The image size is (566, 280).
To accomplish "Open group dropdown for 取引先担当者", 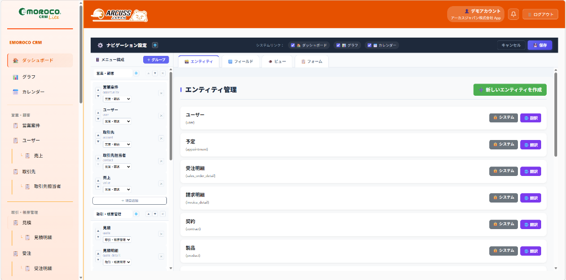I will coord(117,167).
